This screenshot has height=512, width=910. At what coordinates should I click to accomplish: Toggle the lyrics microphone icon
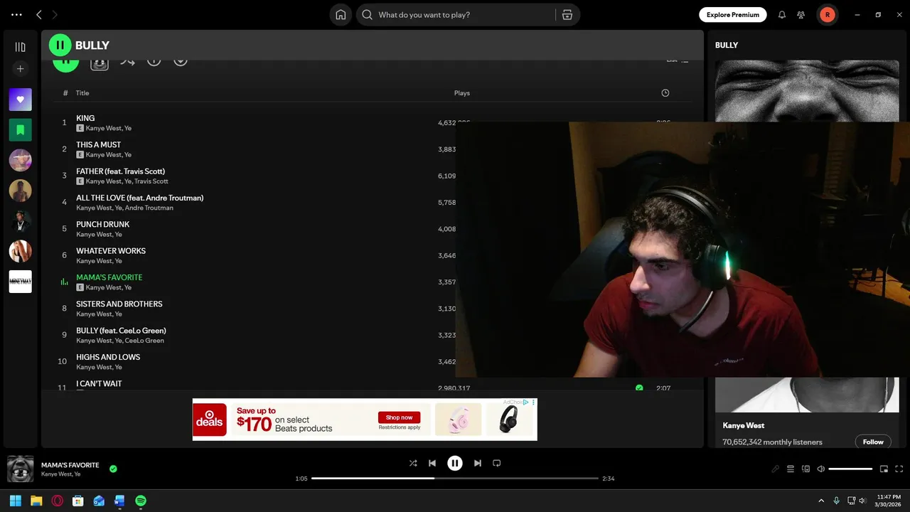776,469
